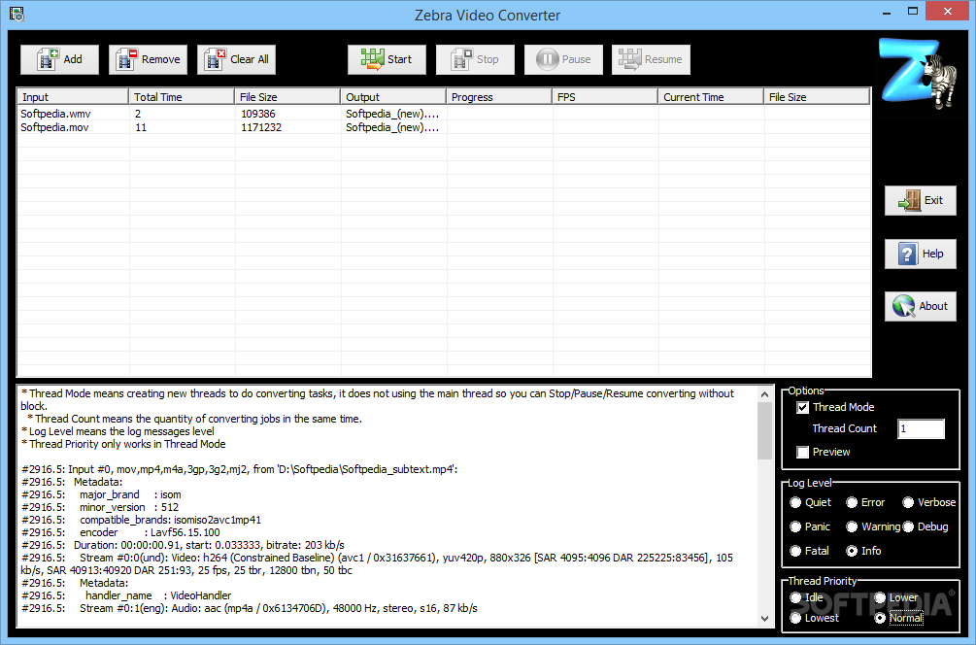The height and width of the screenshot is (645, 976).
Task: Click the app icon in title bar
Action: tap(17, 13)
